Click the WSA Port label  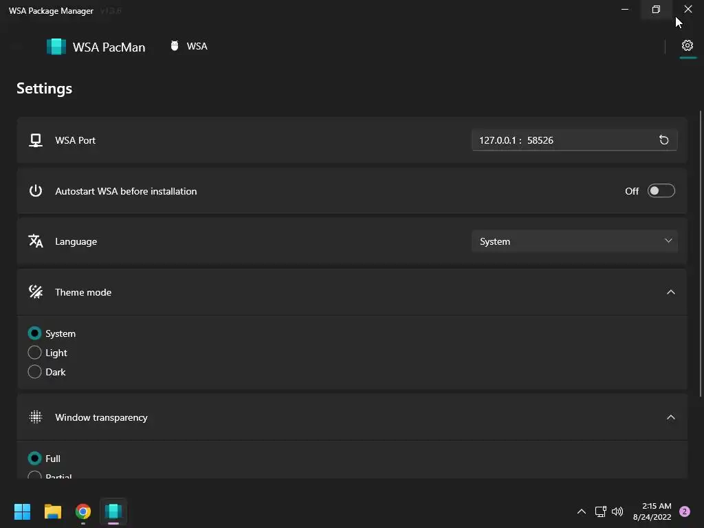[76, 140]
